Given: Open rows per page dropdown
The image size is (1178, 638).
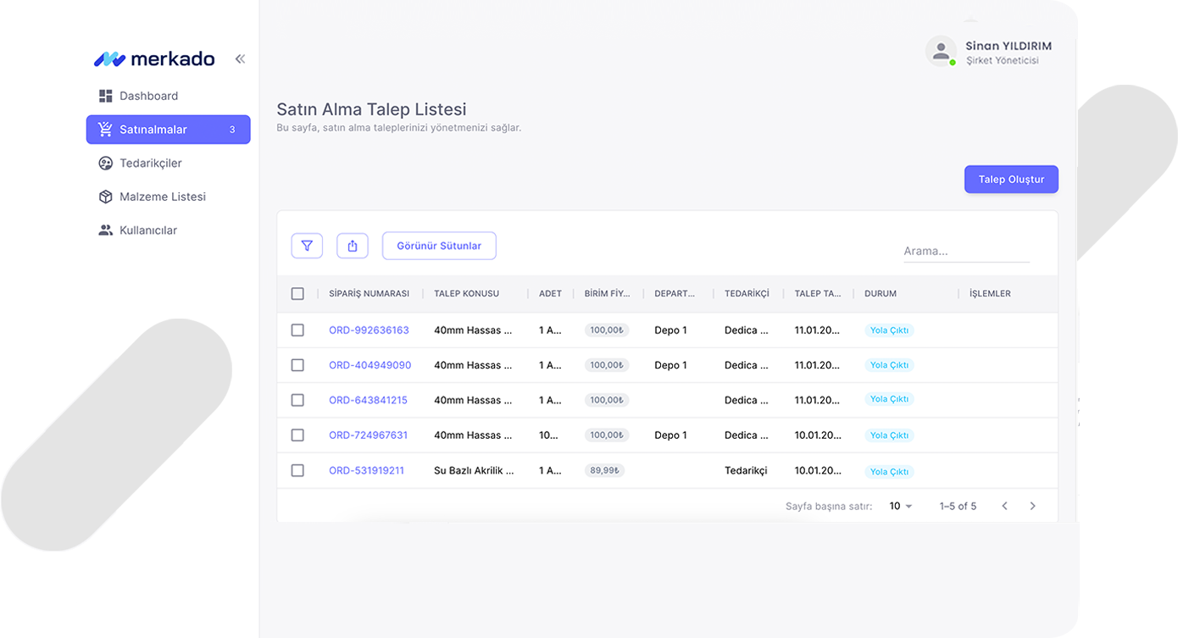Looking at the screenshot, I should pos(900,506).
